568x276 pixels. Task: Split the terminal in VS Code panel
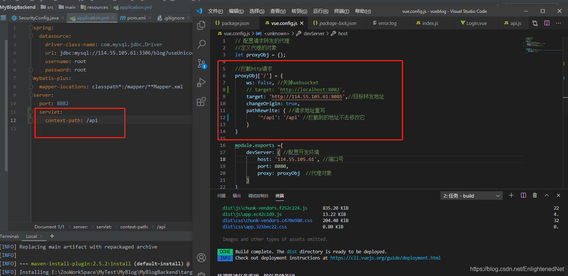tap(523, 195)
